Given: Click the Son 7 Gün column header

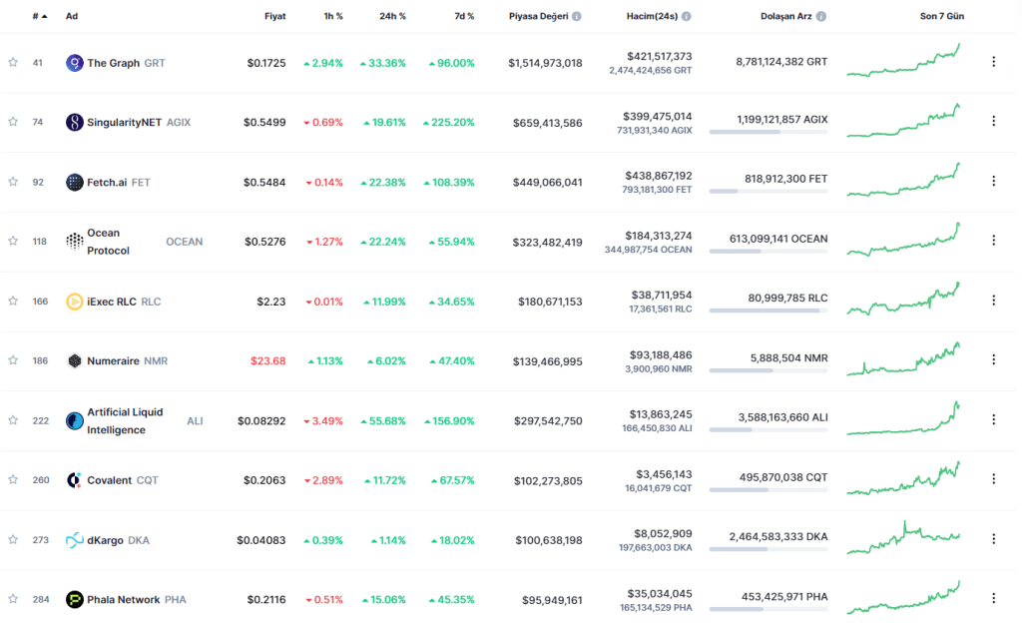Looking at the screenshot, I should tap(942, 16).
